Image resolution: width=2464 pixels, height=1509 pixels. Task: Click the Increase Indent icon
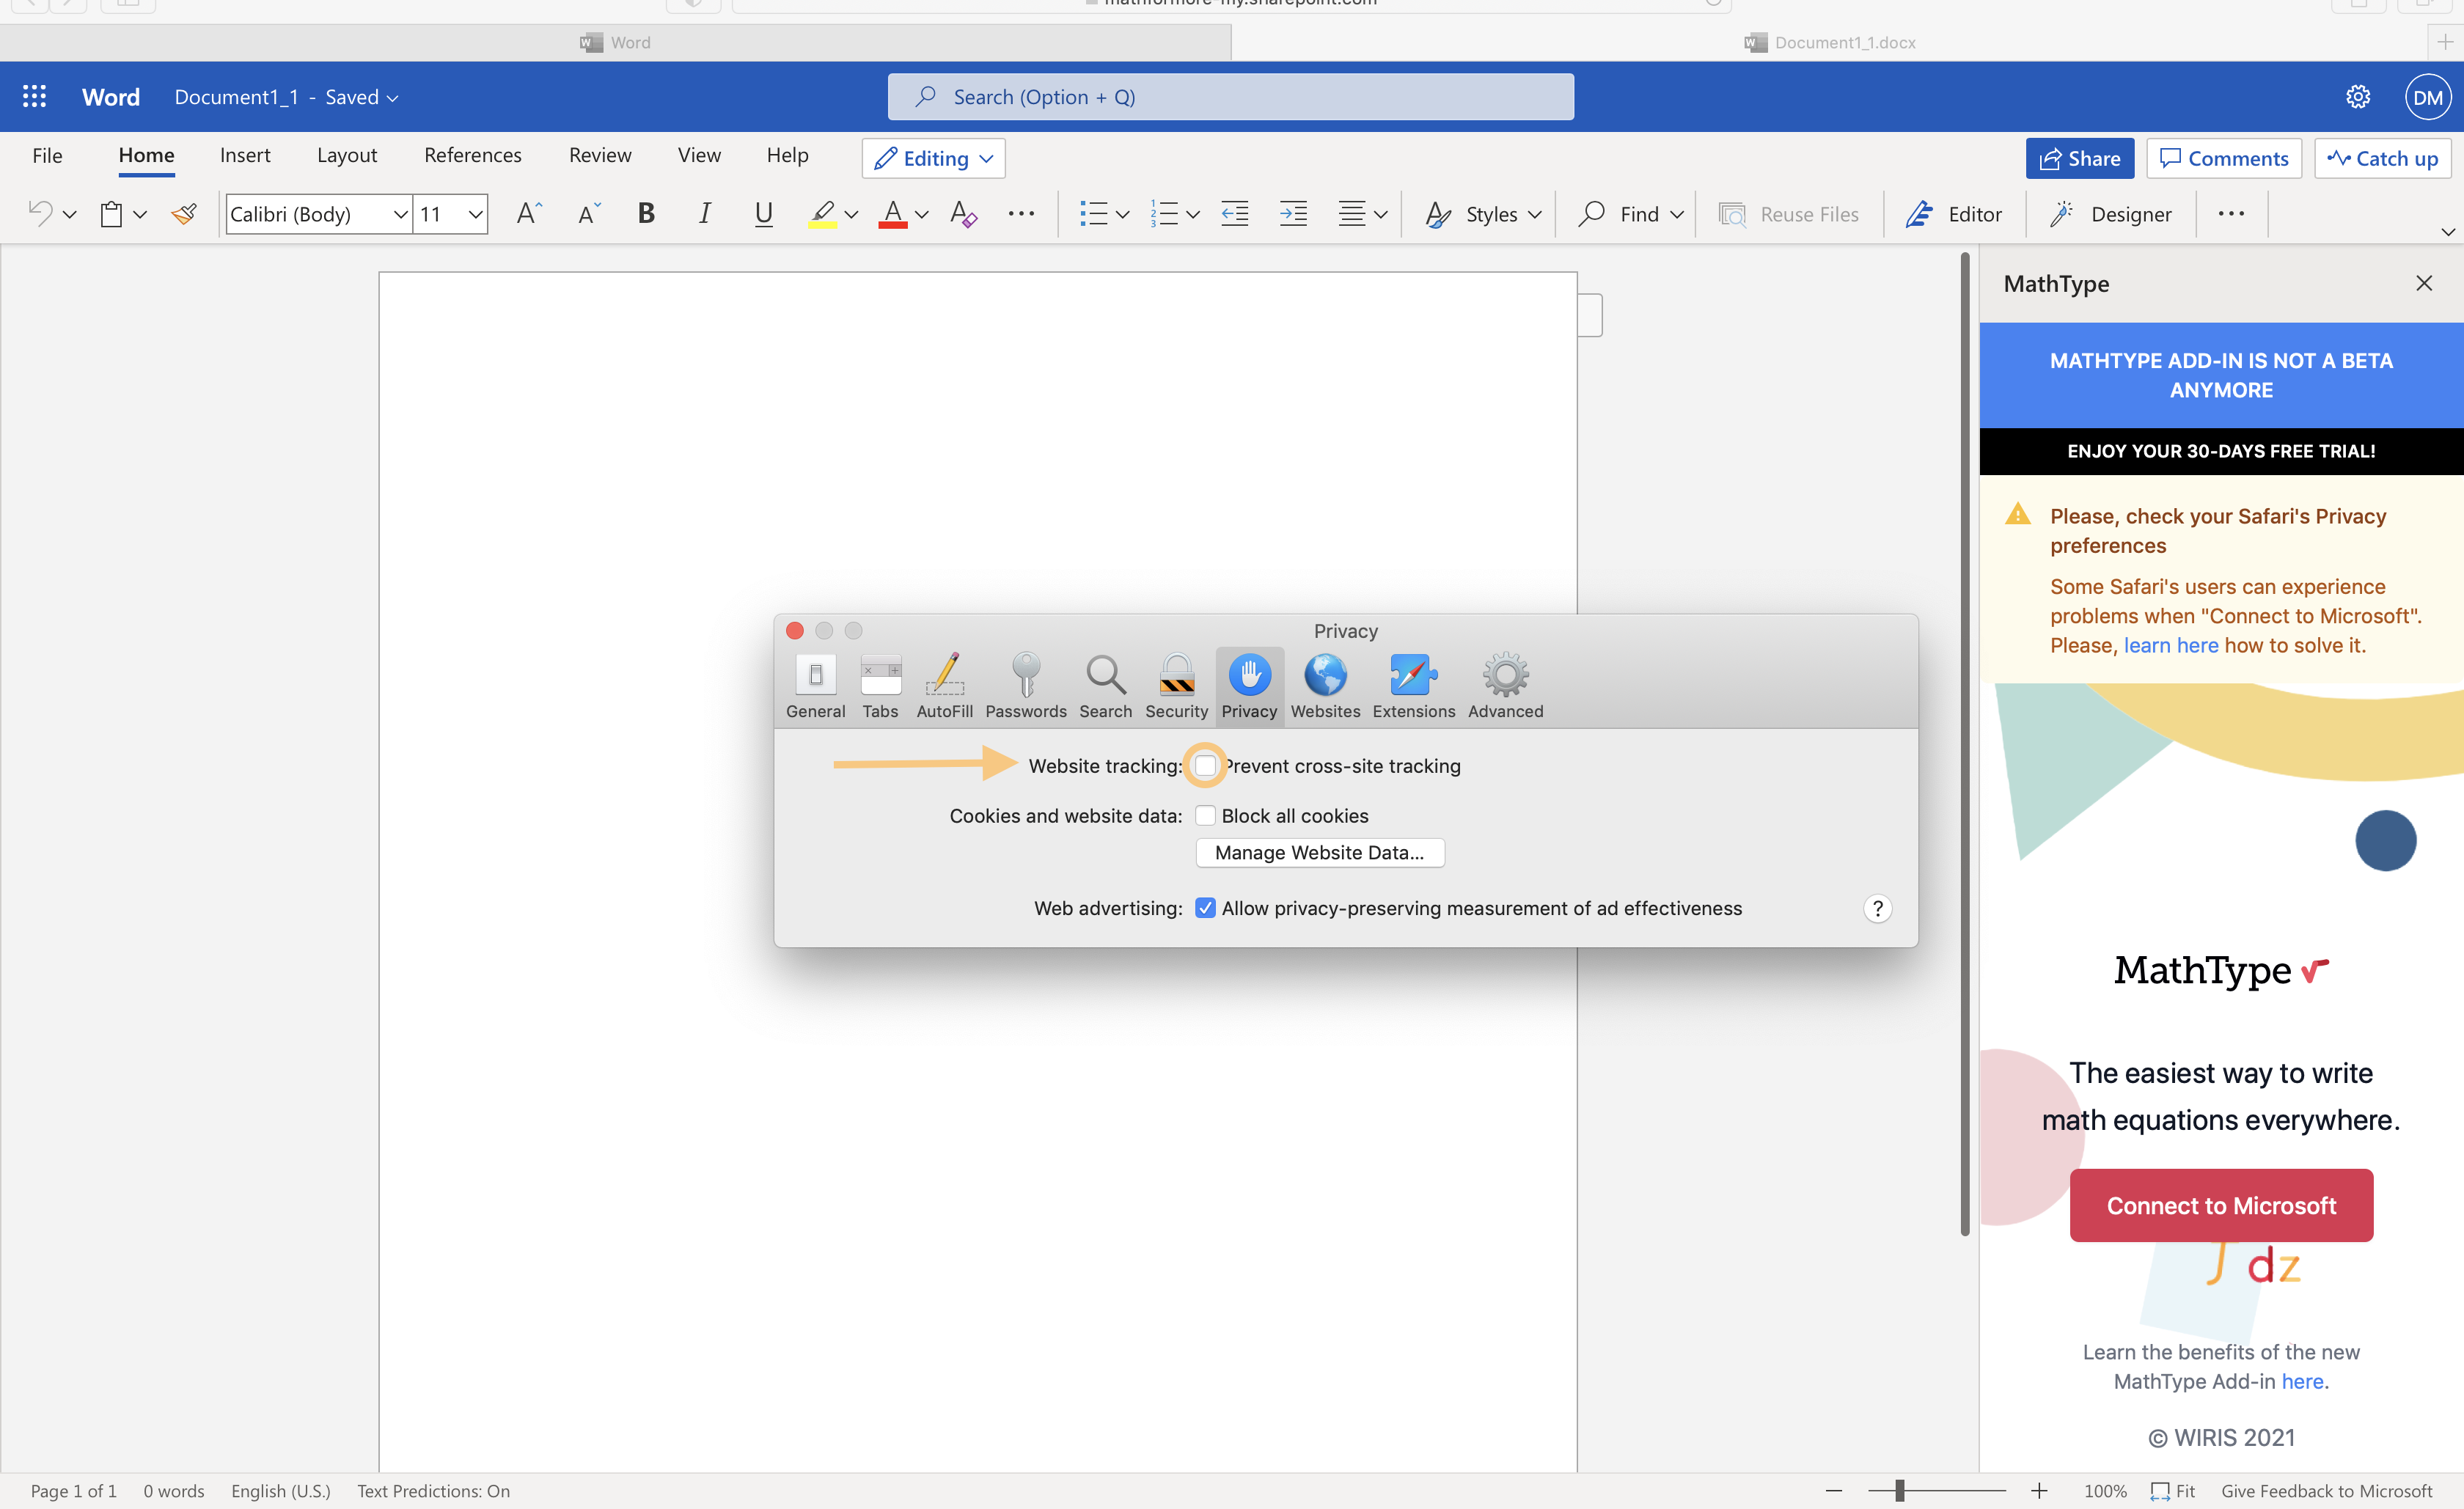click(1293, 214)
